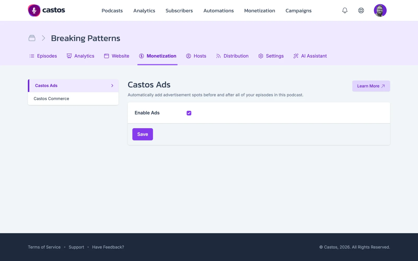Switch to the Settings tab

[x=271, y=56]
